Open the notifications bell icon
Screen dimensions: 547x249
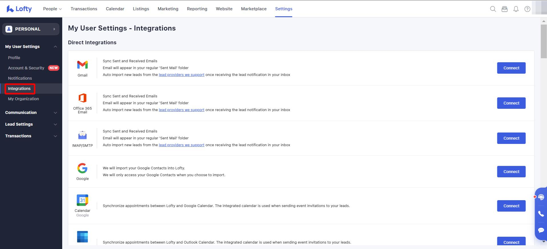coord(516,9)
